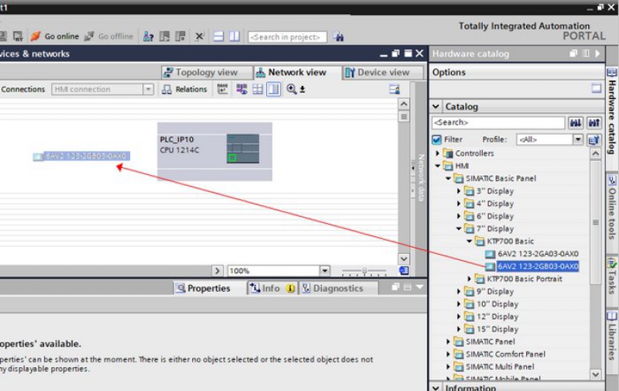
Task: Collapse the Hardware catalog panel with arrow
Action: tap(597, 53)
